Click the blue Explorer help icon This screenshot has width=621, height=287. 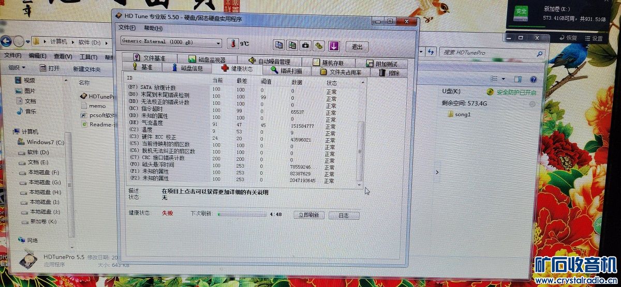[533, 80]
